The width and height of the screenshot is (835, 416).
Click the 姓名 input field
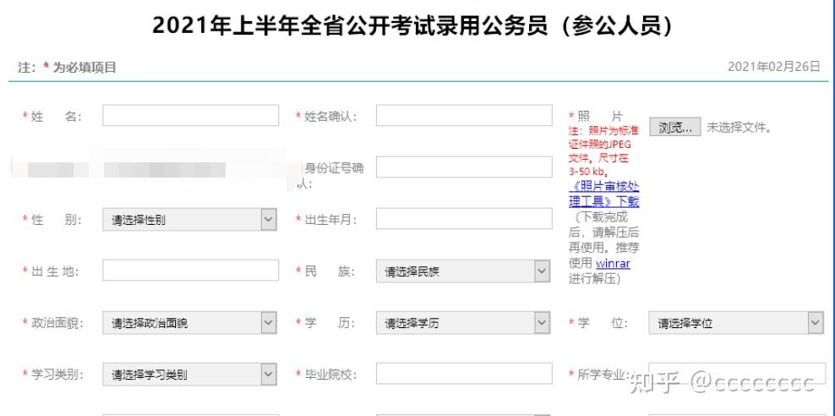191,116
